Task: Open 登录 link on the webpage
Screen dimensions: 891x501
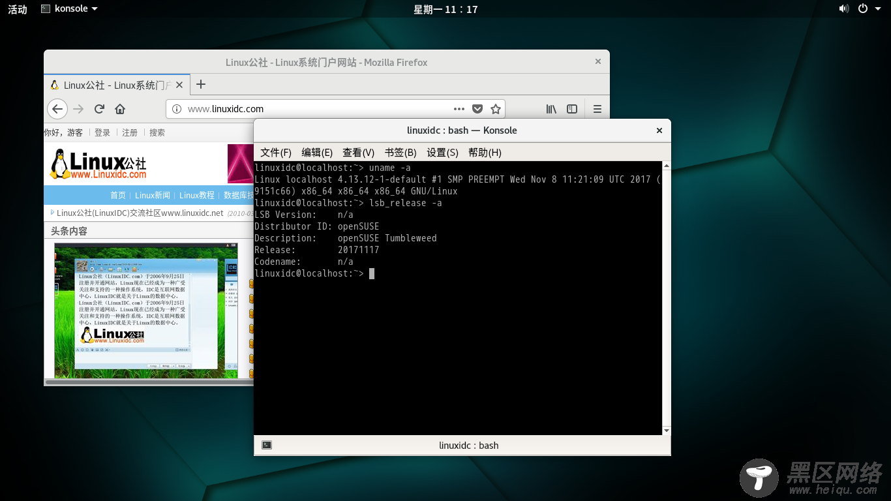Action: pyautogui.click(x=102, y=132)
